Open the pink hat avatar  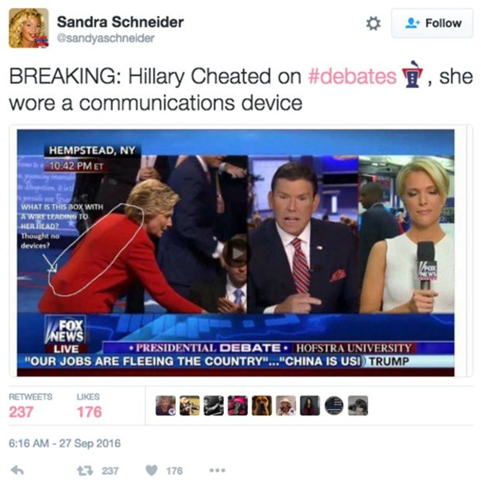pyautogui.click(x=238, y=405)
